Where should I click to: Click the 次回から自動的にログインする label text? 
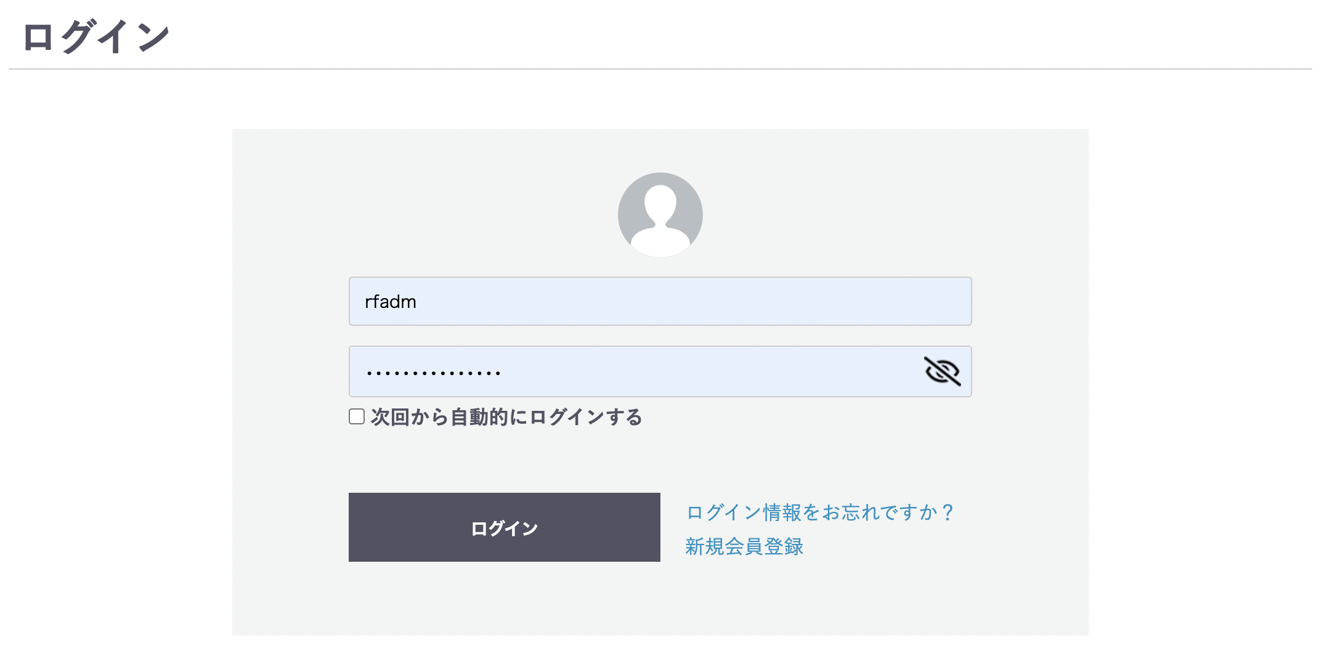(506, 417)
